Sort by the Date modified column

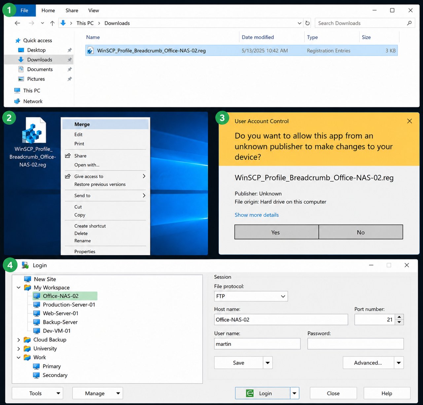click(x=258, y=37)
